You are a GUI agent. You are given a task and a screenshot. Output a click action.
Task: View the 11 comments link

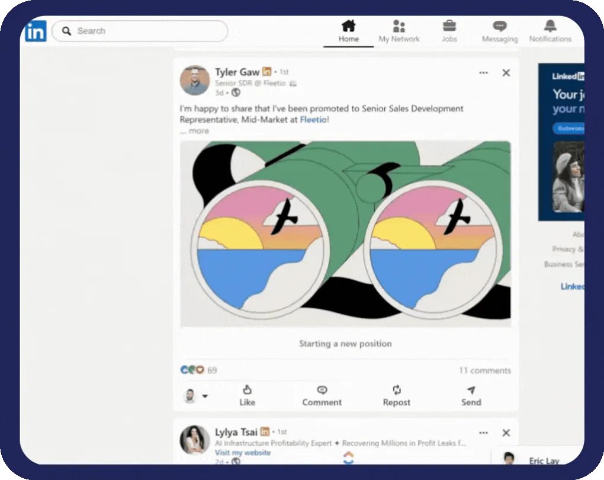pos(484,370)
